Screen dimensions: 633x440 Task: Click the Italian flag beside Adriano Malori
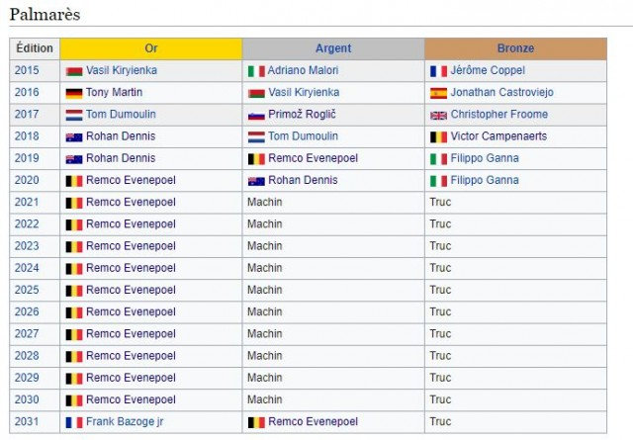[255, 71]
